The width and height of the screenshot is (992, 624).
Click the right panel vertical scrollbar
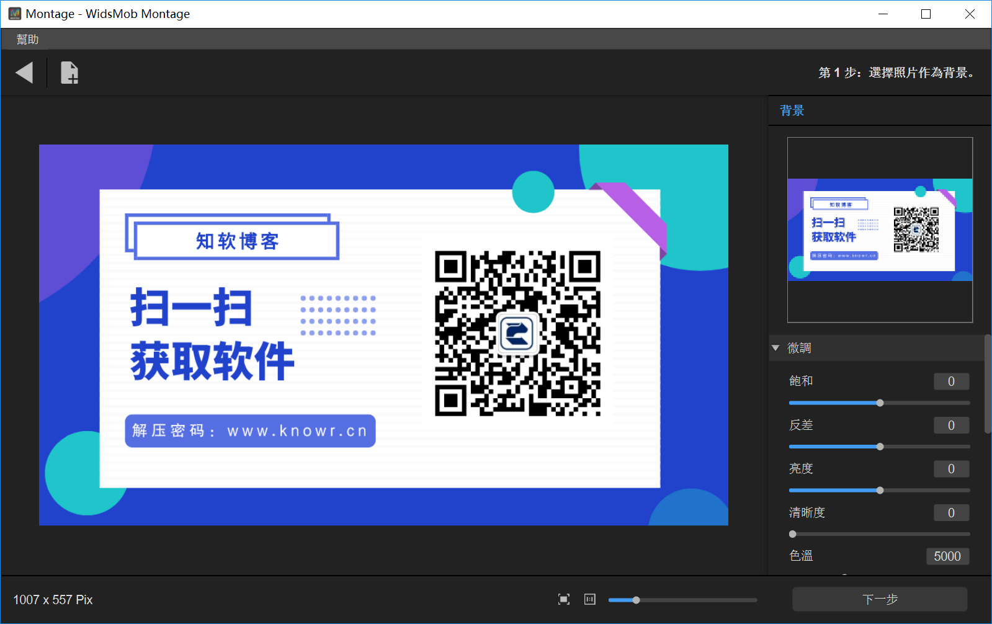point(988,385)
